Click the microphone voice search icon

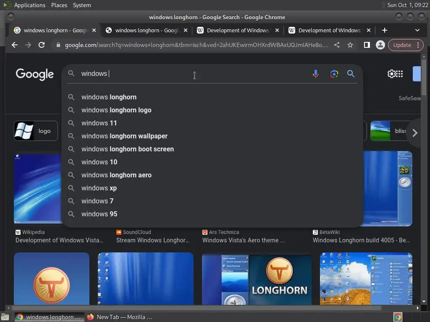[x=316, y=74]
